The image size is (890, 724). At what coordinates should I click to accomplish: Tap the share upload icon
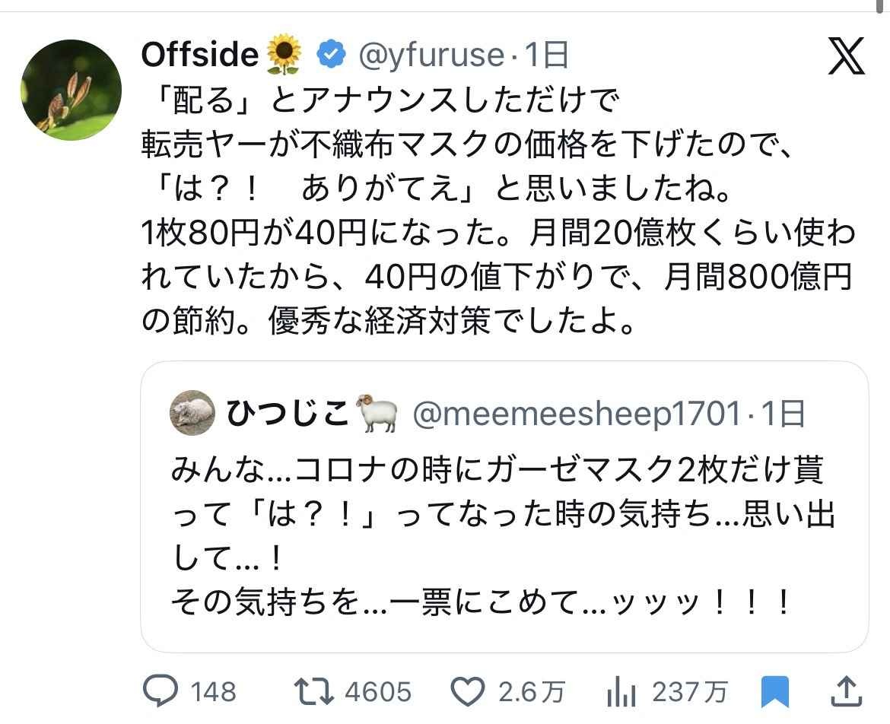[847, 692]
